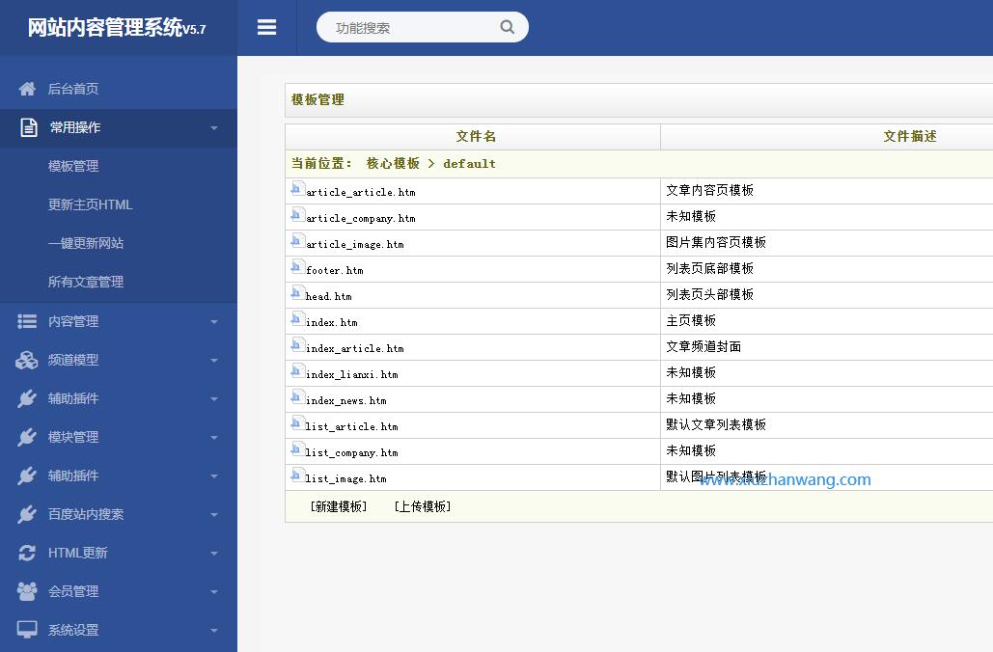
Task: Click the HTML更新 refresh icon
Action: tap(28, 553)
